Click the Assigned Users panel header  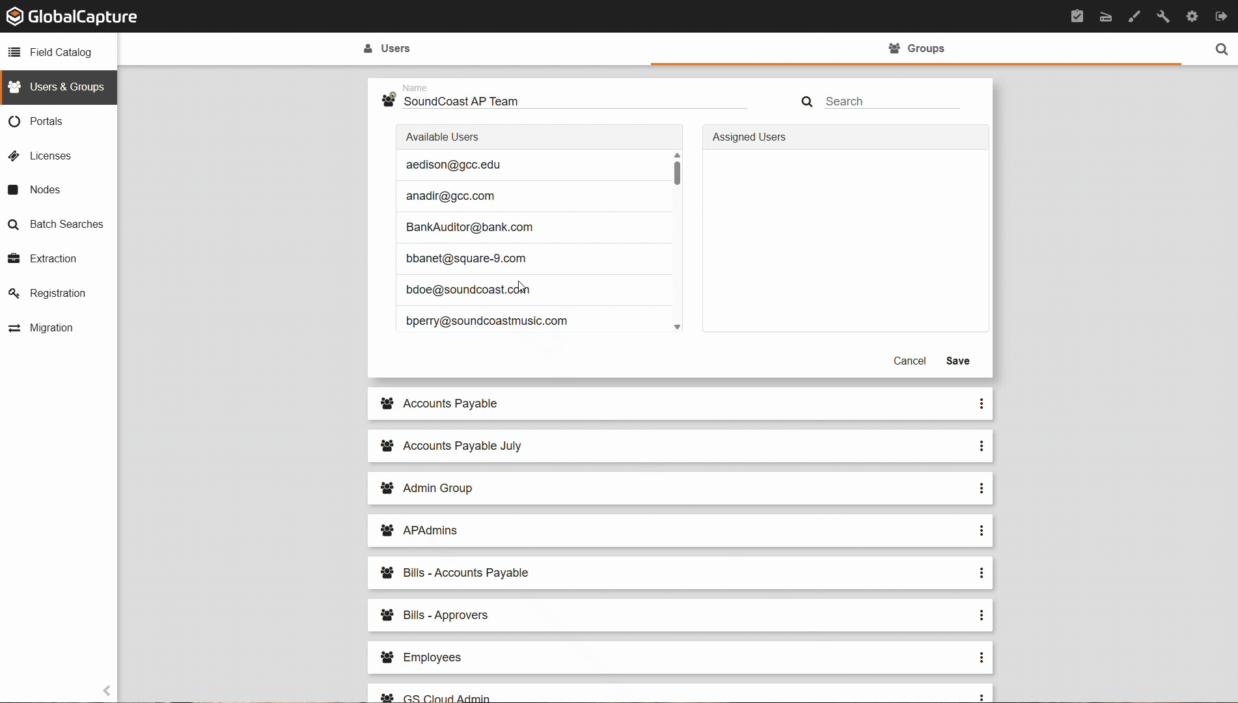pos(846,137)
